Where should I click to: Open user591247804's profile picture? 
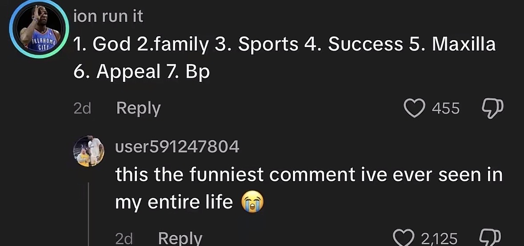[x=88, y=151]
